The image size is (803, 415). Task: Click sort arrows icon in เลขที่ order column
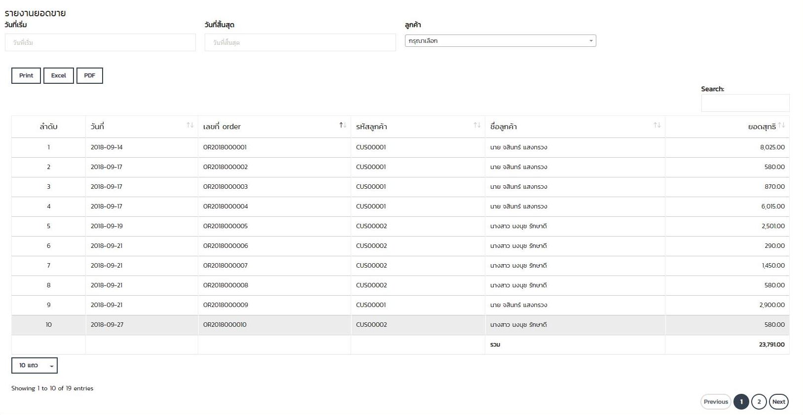coord(343,126)
